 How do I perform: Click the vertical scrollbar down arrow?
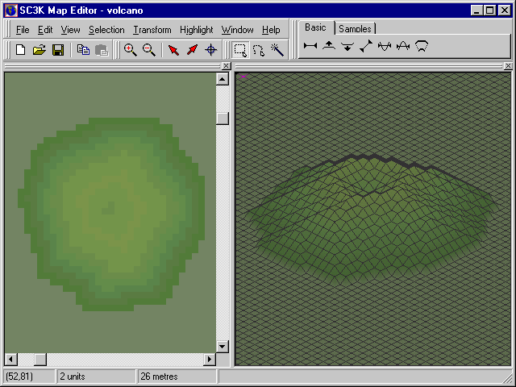[223, 346]
